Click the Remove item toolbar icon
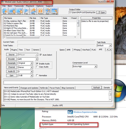Image resolution: width=126 pixels, height=129 pixels. pos(12,11)
